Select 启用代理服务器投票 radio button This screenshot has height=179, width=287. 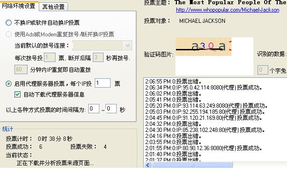[x=8, y=84]
